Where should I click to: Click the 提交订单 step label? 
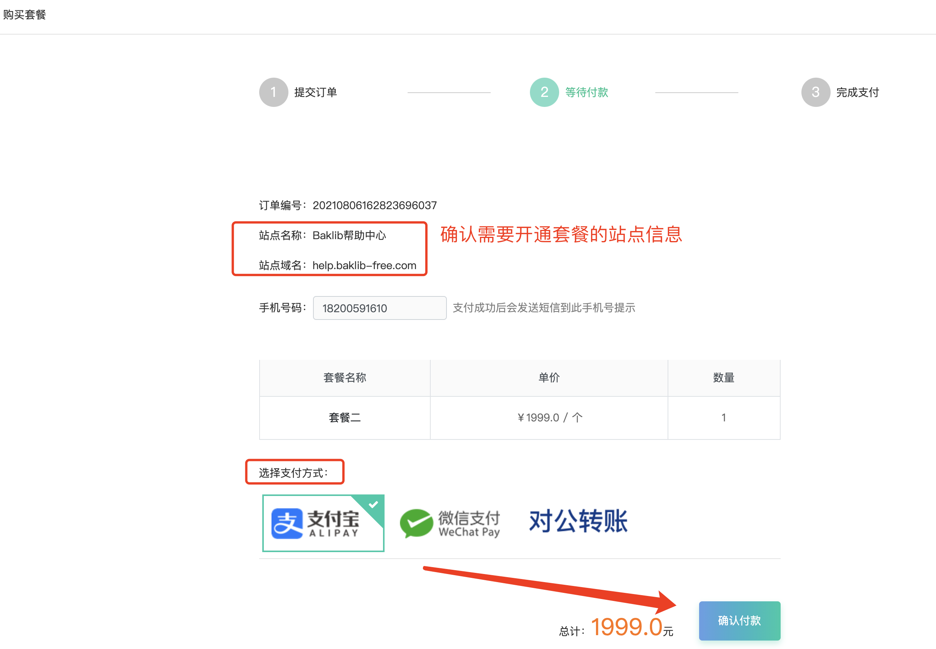point(315,92)
